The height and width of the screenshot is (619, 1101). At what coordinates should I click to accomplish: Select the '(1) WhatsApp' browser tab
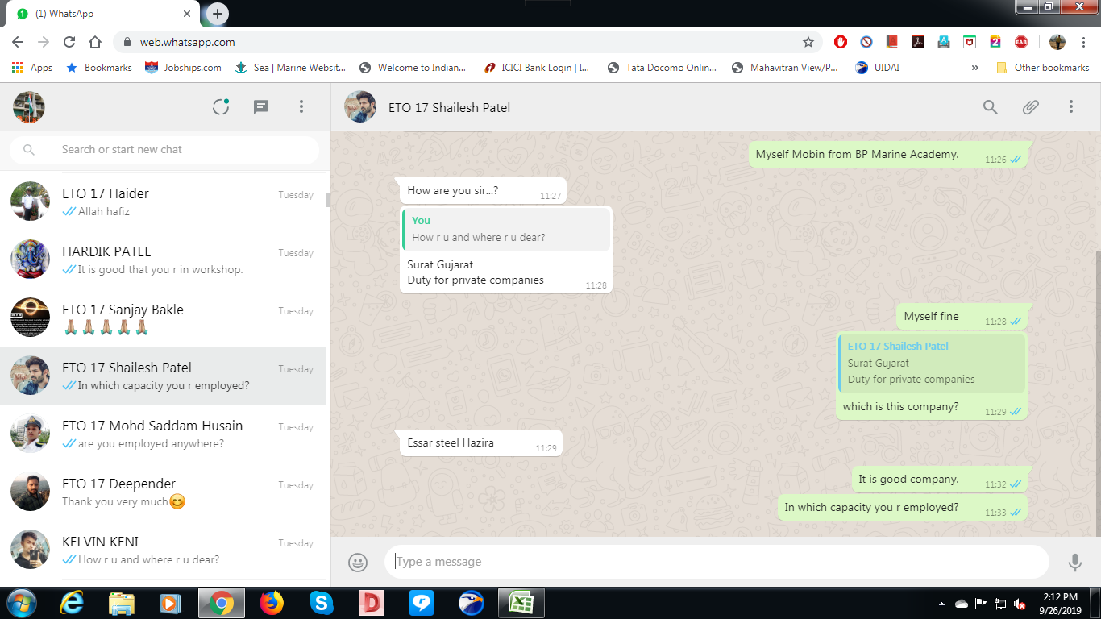[x=103, y=14]
